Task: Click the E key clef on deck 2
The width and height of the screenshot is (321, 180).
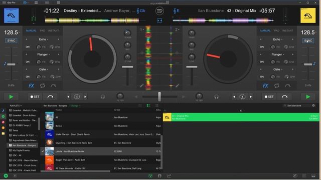Action: click(x=176, y=10)
